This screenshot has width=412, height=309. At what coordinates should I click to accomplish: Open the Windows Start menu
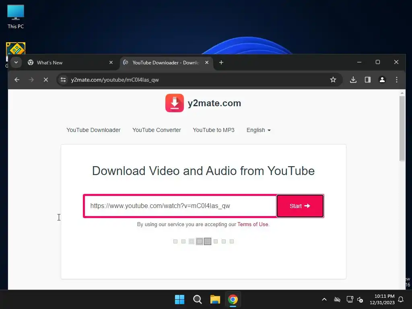[x=180, y=299]
